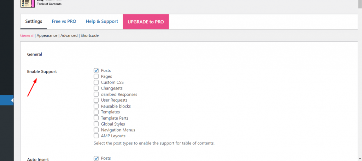Jump to the Shortcode section link
The image size is (362, 161).
point(89,36)
